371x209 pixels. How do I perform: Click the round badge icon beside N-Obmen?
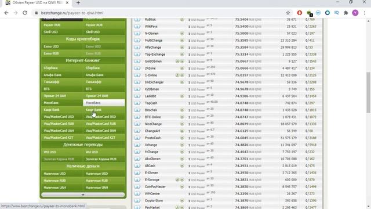click(182, 34)
